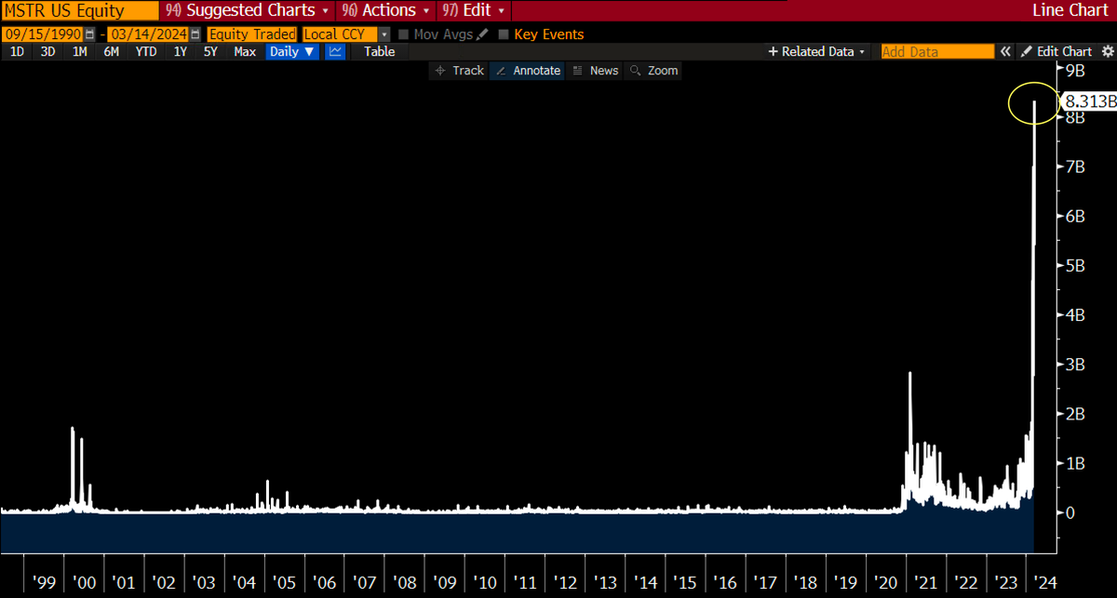
Task: Open the Actions dropdown menu
Action: 387,10
